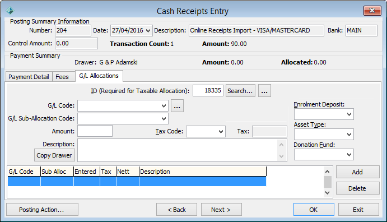The image size is (387, 222).
Task: Click the G/L Code column header
Action: [x=24, y=172]
